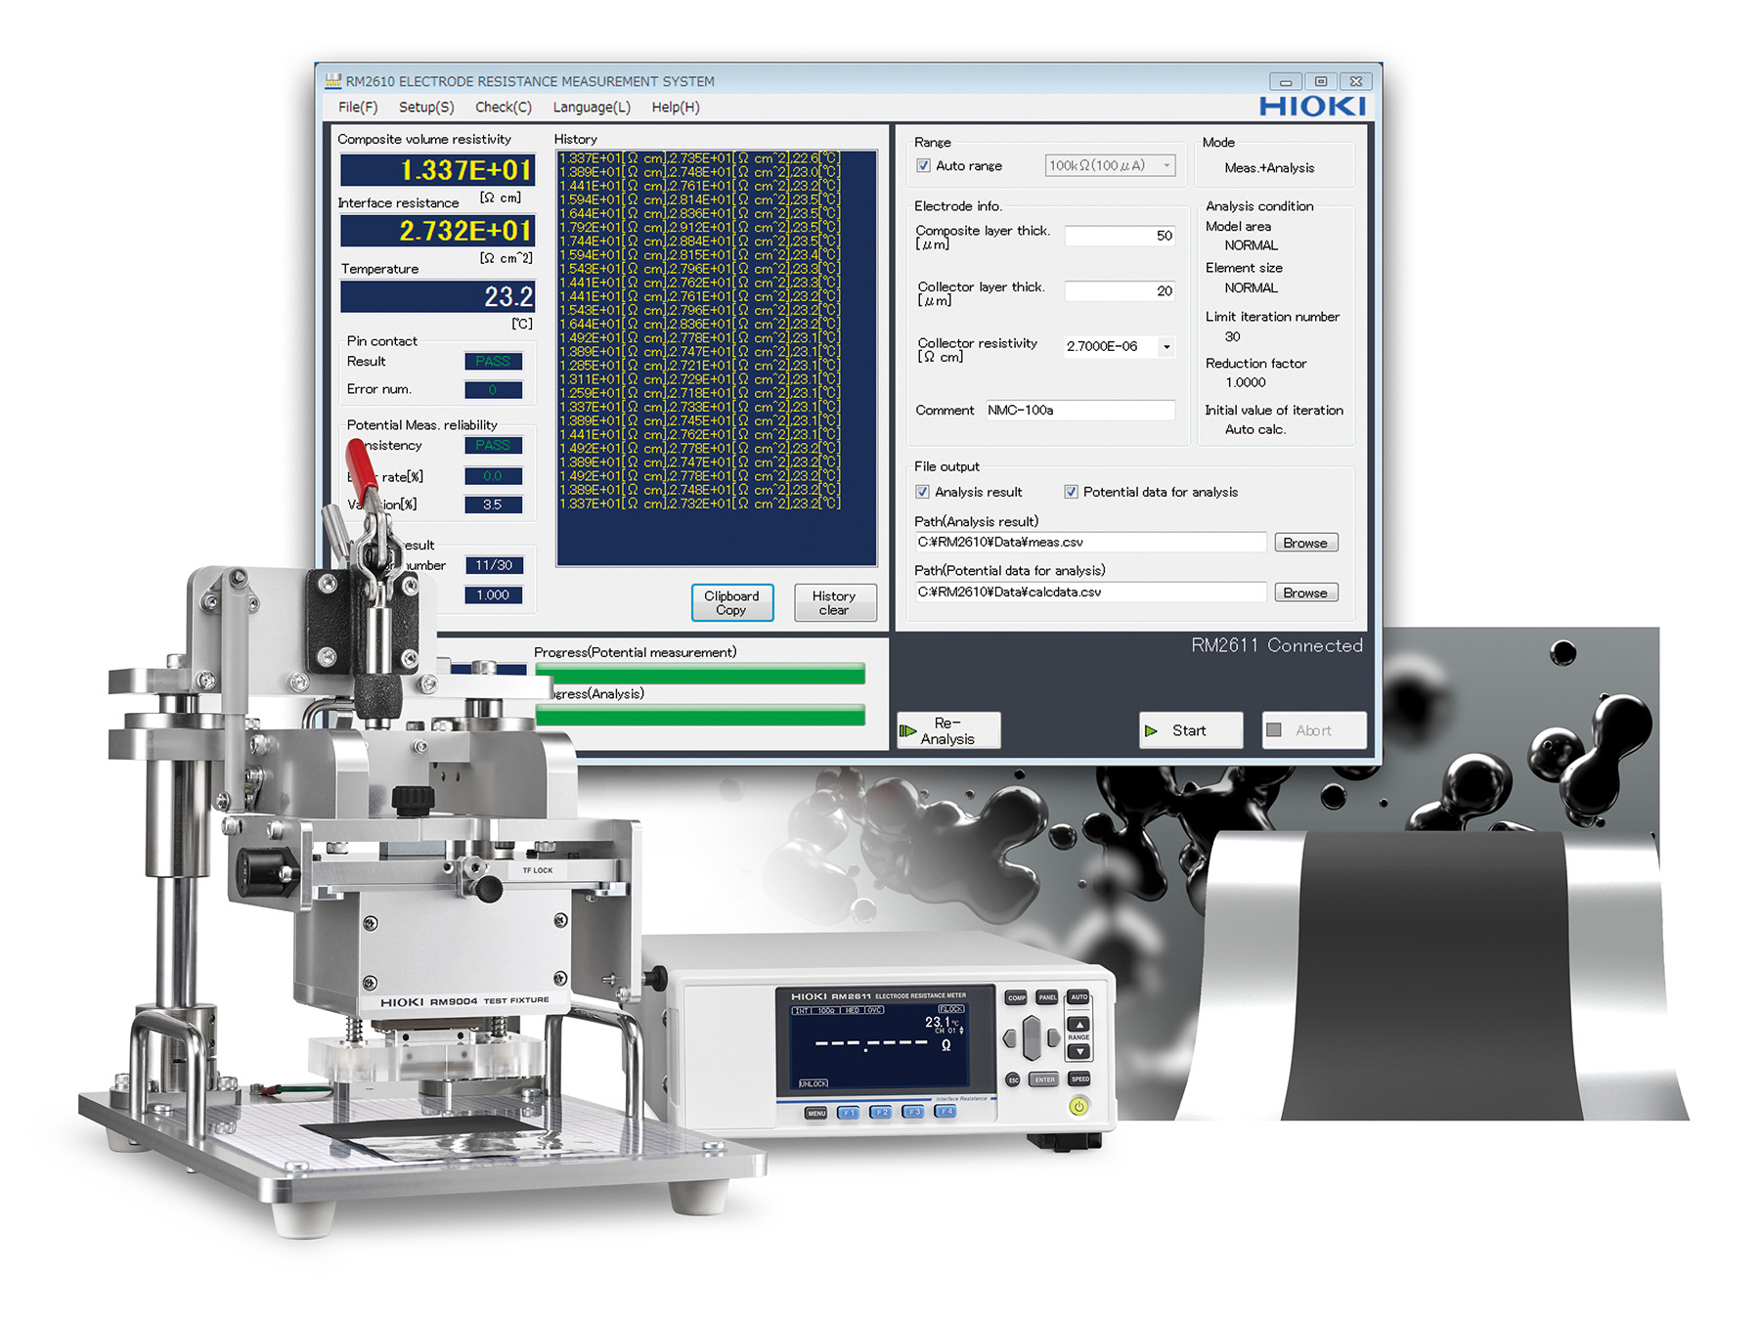1760x1320 pixels.
Task: Uncheck Potential data for analysis
Action: tap(1072, 492)
